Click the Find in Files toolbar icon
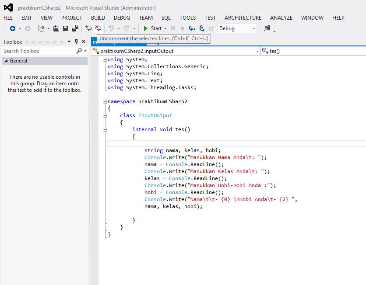The width and height of the screenshot is (366, 285). point(267,28)
